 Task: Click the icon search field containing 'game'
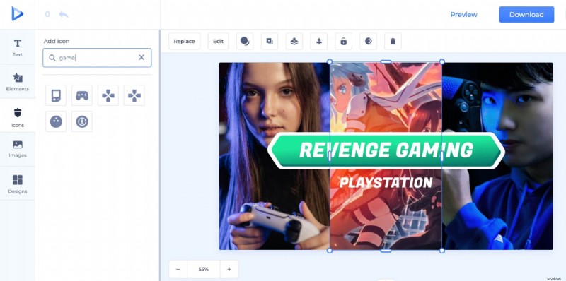point(97,58)
